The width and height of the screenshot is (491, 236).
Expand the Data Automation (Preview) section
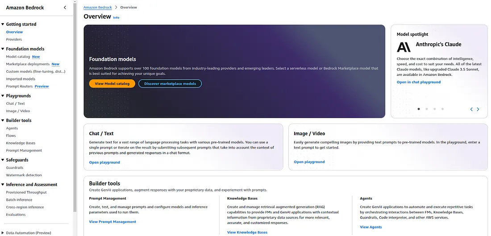(x=3, y=233)
